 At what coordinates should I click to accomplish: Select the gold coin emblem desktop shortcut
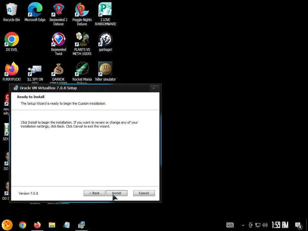point(106,72)
